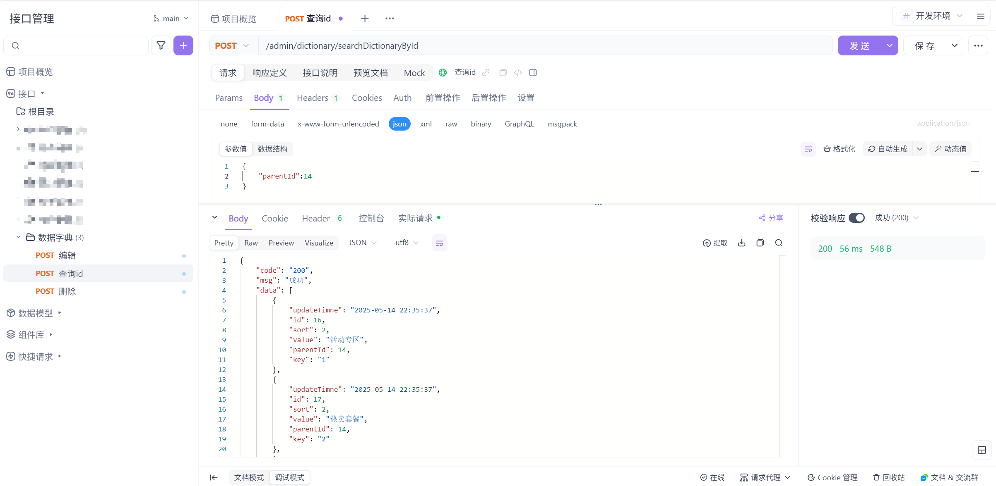Open the POST method dropdown
Image resolution: width=996 pixels, height=486 pixels.
click(x=232, y=45)
